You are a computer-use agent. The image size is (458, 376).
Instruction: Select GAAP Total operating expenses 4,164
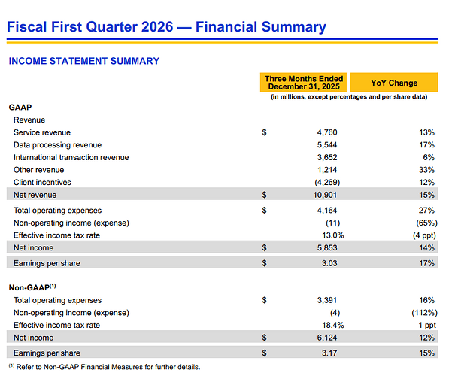(x=327, y=211)
